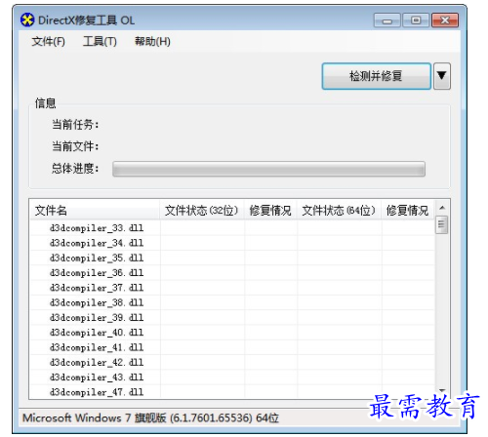Image resolution: width=488 pixels, height=437 pixels.
Task: Click the Microsoft Windows 7 旗舰版 status text
Action: click(x=150, y=418)
